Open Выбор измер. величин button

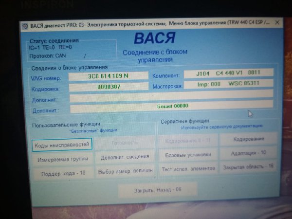126,171
